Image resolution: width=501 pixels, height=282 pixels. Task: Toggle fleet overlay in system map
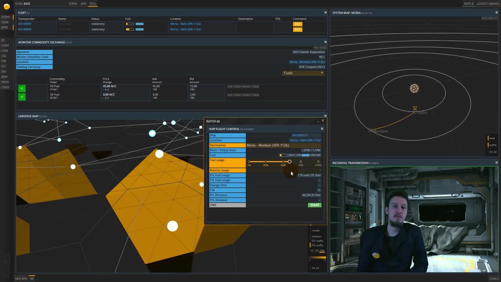point(492,138)
